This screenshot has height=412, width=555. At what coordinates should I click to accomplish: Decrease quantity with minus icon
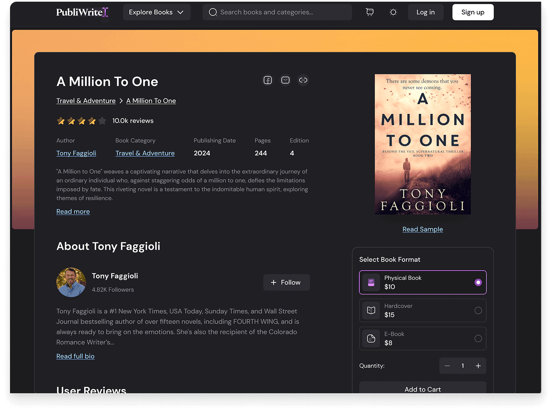tap(447, 366)
